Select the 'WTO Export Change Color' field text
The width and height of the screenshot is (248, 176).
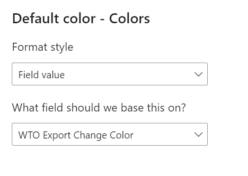(x=76, y=135)
